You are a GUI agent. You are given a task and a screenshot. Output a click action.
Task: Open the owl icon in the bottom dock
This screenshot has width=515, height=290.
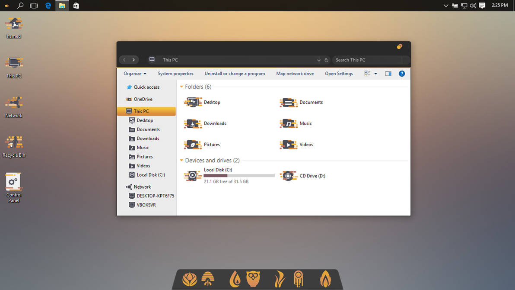(x=253, y=279)
